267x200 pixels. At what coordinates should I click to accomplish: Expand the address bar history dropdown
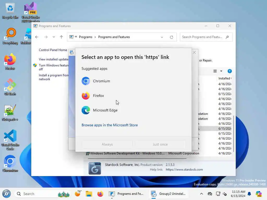coord(162,37)
